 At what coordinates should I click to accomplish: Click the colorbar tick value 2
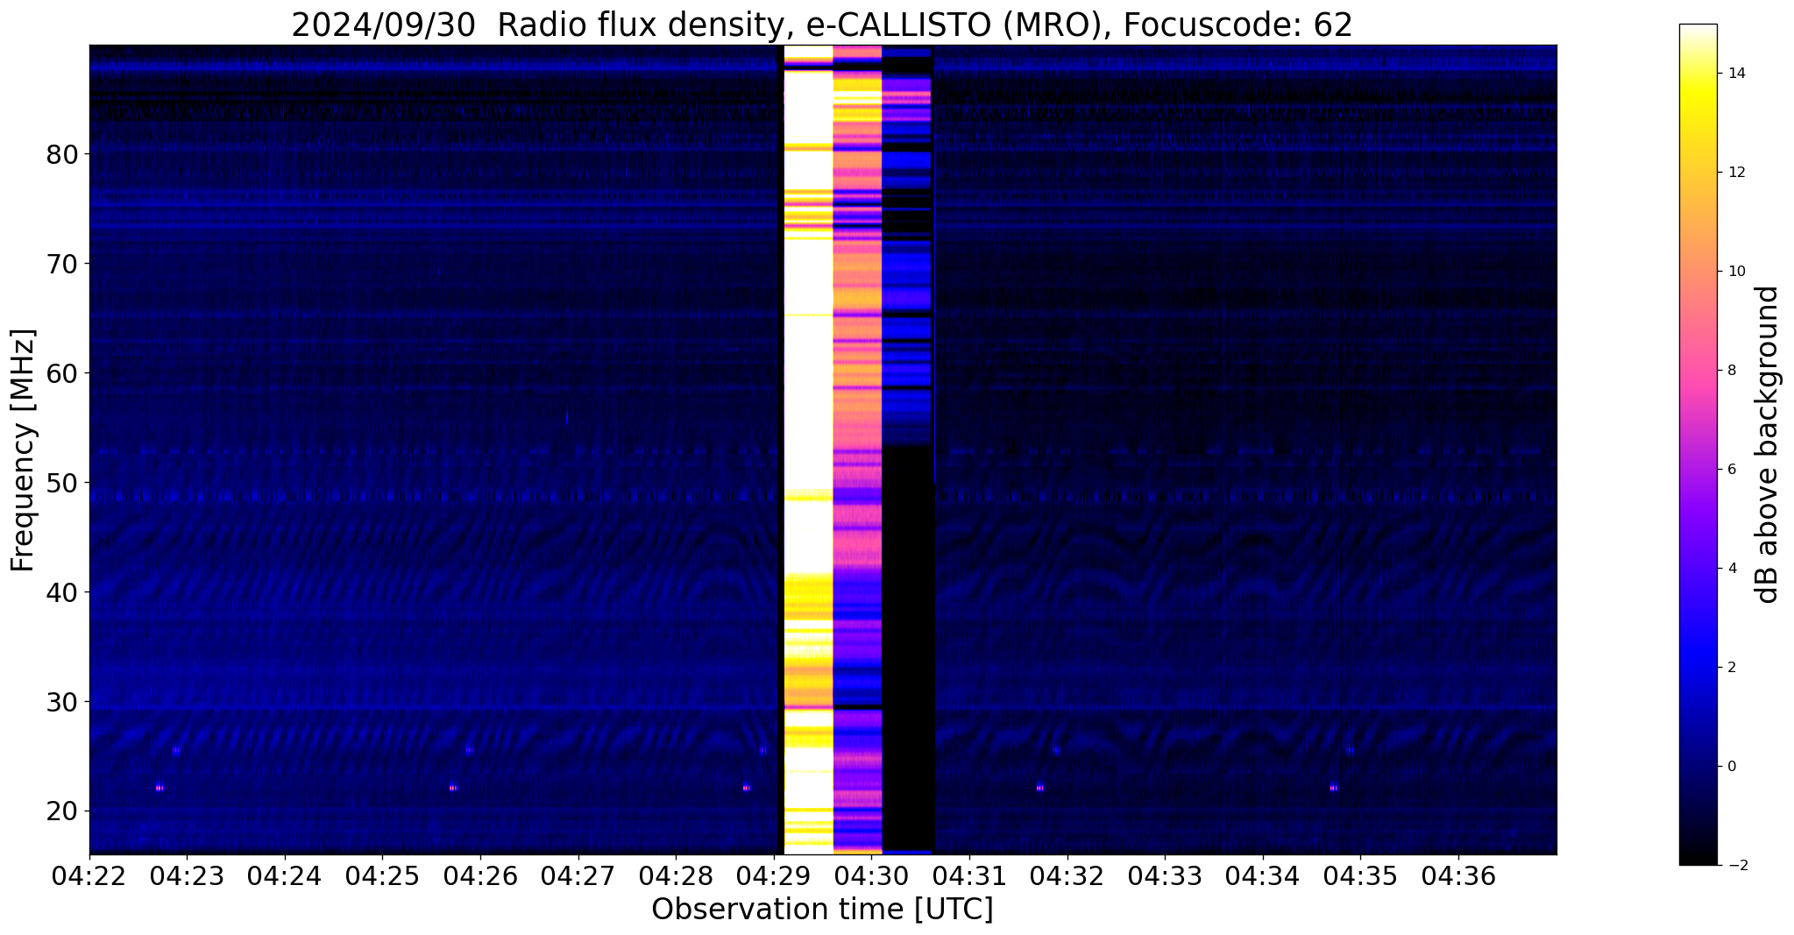pos(1731,668)
